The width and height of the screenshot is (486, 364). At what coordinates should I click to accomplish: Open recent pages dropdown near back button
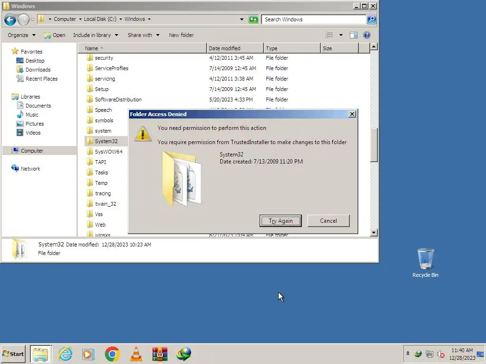pyautogui.click(x=33, y=19)
